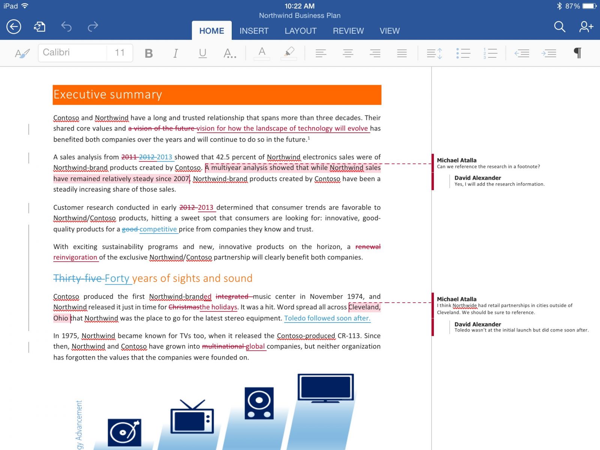
Task: Open the file sync/save icon
Action: point(40,27)
